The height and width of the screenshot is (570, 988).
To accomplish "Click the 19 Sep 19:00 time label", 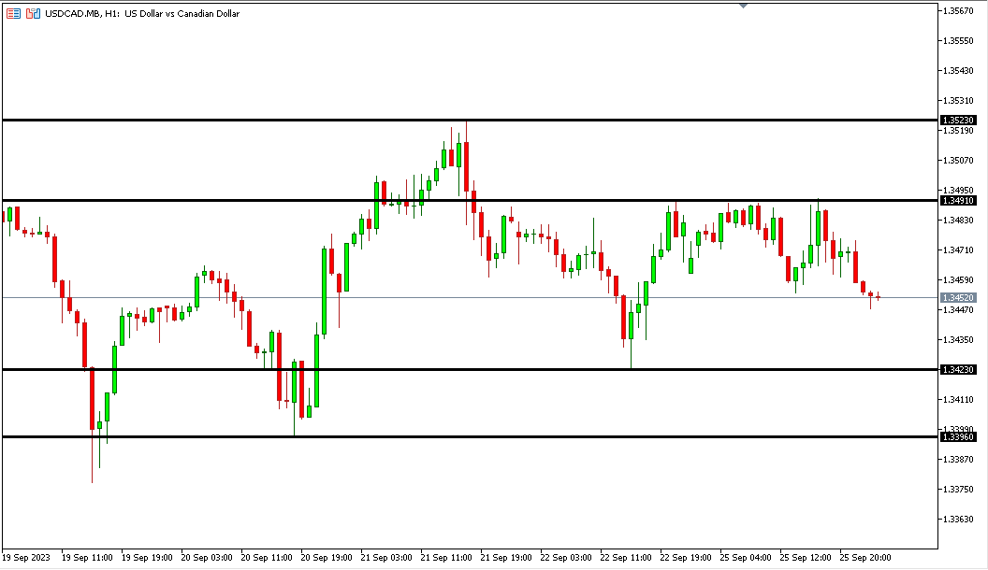I will pos(147,558).
